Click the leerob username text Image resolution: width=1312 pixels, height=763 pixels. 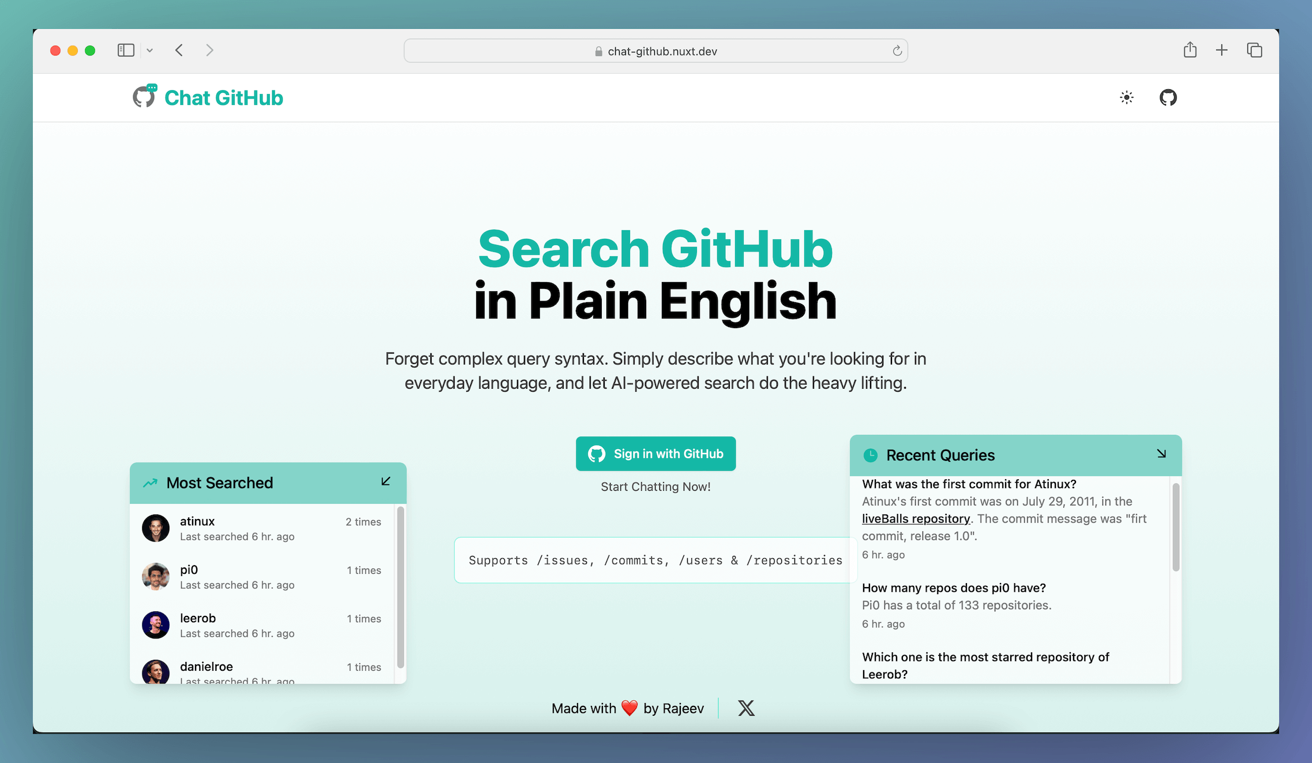pos(198,618)
